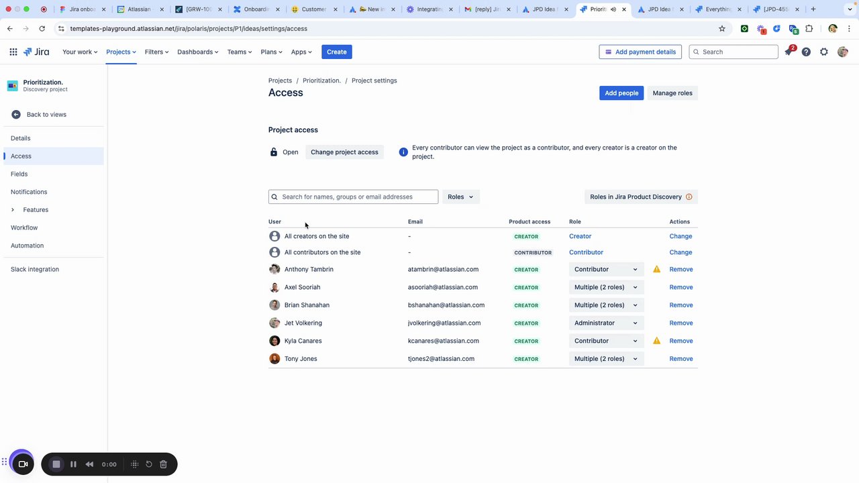The width and height of the screenshot is (859, 483).
Task: Pause the screen recording
Action: coord(73,464)
